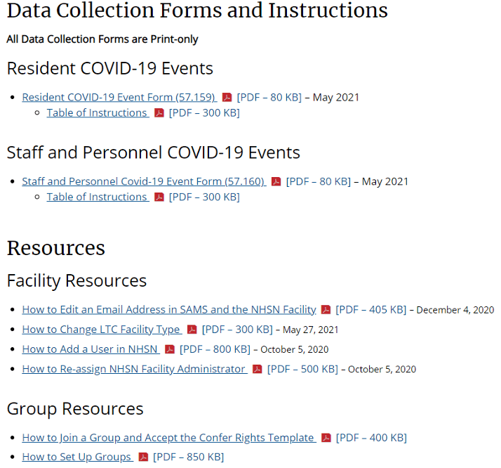Click PDF icon next to Resident Table of Instructions
Viewport: 501px width, 468px height.
pos(159,113)
